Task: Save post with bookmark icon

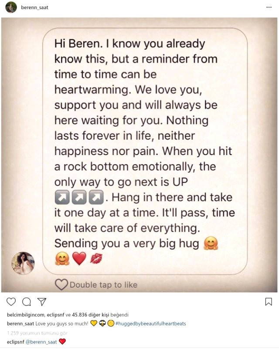Action: tap(269, 302)
